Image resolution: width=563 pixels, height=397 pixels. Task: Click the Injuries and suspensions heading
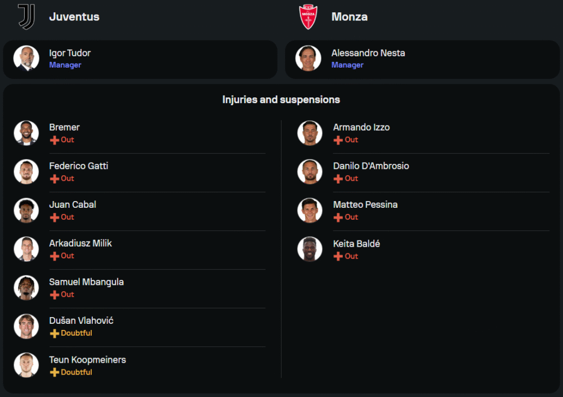tap(281, 100)
